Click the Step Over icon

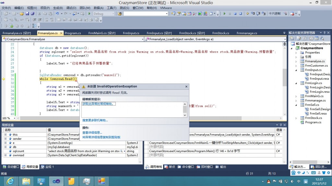[258, 14]
